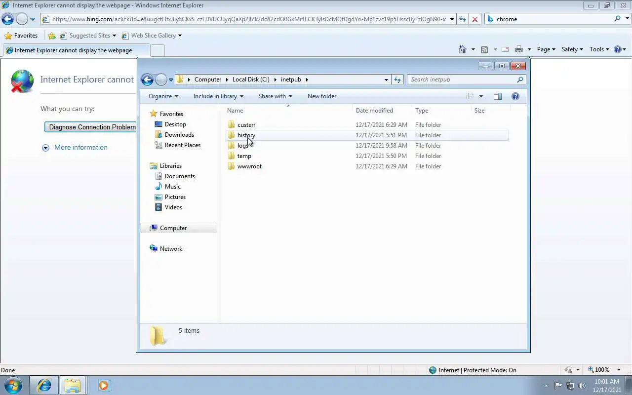Select the custerr folder
The width and height of the screenshot is (632, 395).
(x=367, y=125)
